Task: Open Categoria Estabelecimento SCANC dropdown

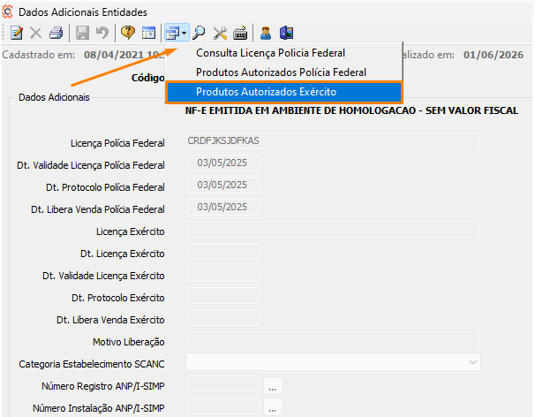Action: [x=333, y=362]
